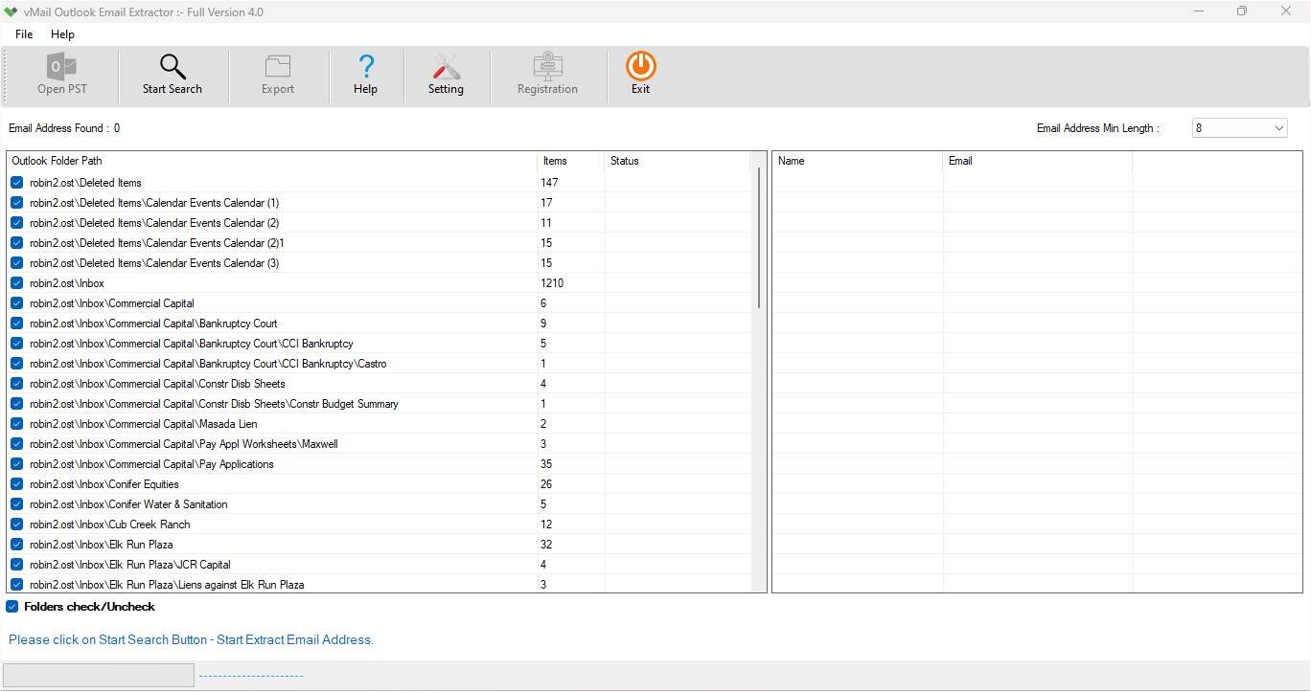
Task: Click the Start Extract Email Address hint text
Action: [192, 639]
